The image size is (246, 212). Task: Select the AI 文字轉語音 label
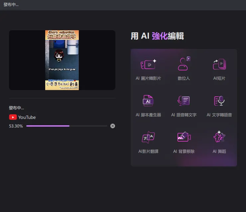219,115
